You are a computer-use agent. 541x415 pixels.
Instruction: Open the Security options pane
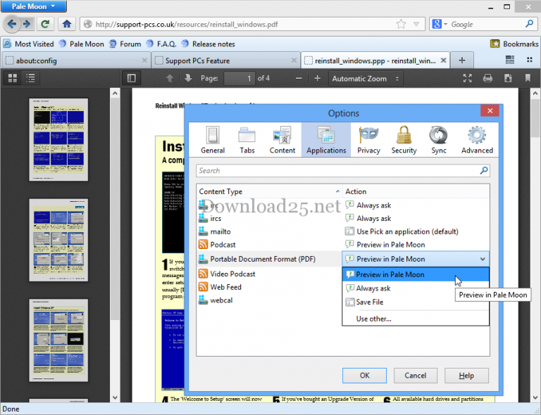[x=404, y=140]
